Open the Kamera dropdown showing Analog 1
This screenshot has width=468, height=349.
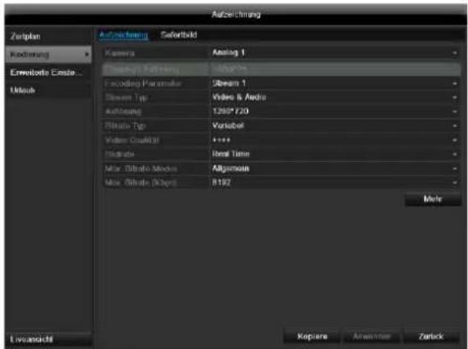tap(335, 53)
